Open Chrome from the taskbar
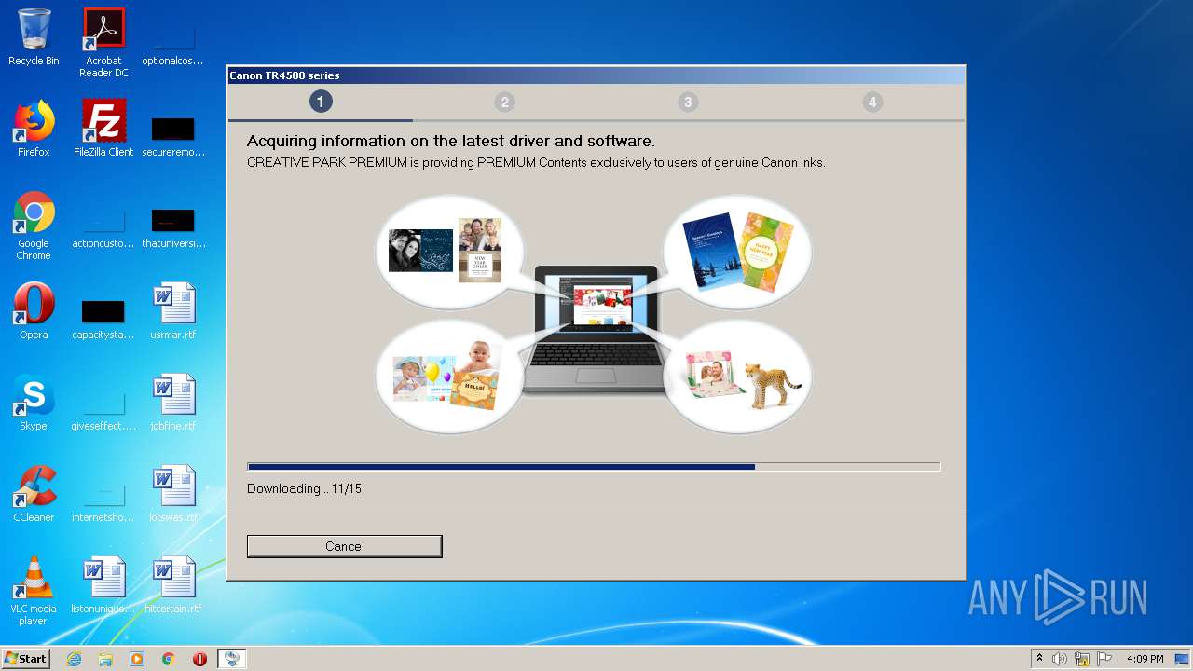This screenshot has height=671, width=1193. tap(168, 659)
